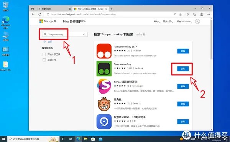Get the Simple new tab extension
Image resolution: width=230 pixels, height=142 pixels.
[x=183, y=86]
